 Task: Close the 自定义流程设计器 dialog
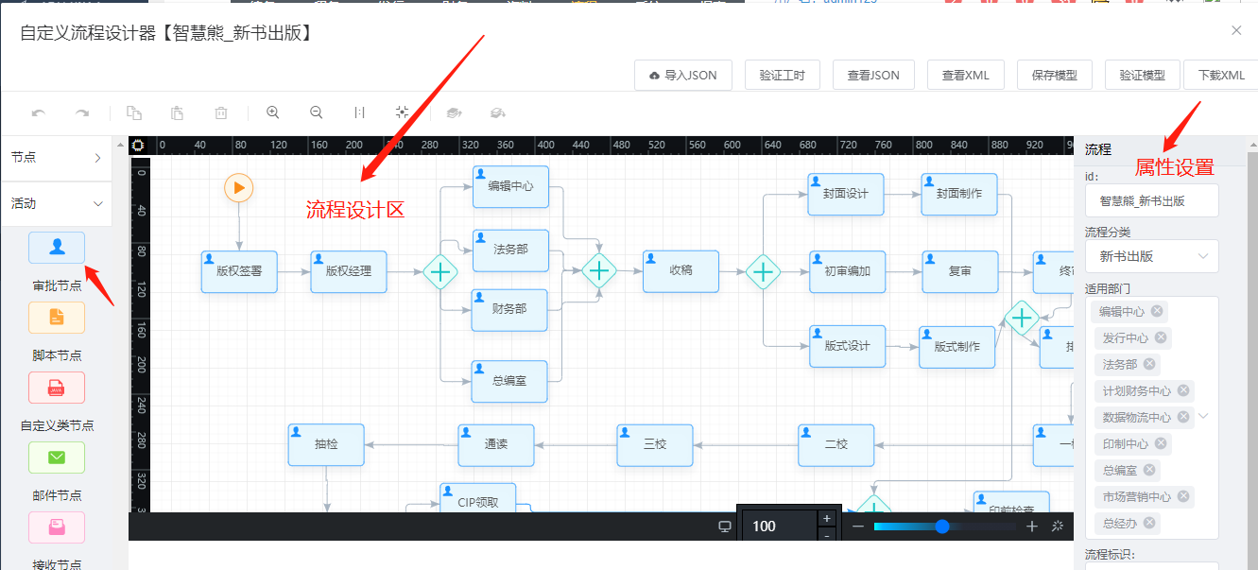tap(1236, 30)
